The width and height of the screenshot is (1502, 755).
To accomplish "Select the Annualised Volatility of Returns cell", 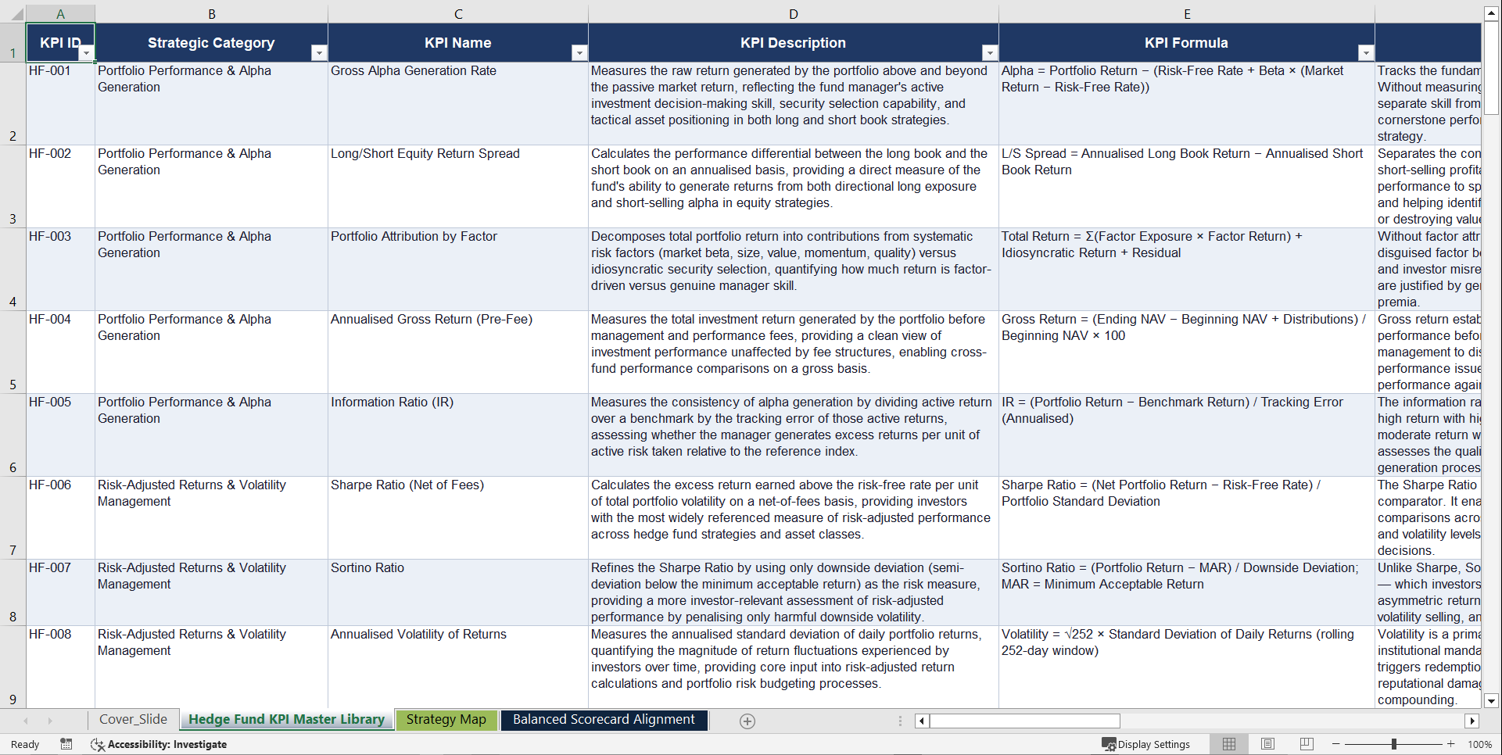I will point(458,667).
